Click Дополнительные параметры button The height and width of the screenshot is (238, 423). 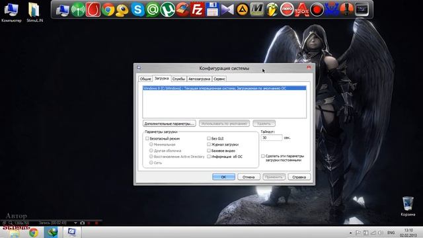[x=169, y=124]
